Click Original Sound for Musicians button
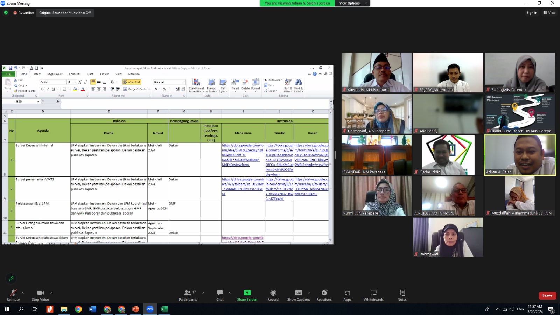The height and width of the screenshot is (315, 560). coord(65,13)
